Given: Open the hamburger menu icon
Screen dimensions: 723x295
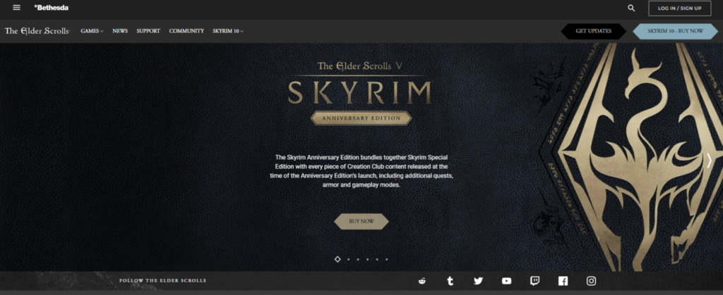Looking at the screenshot, I should pos(17,8).
